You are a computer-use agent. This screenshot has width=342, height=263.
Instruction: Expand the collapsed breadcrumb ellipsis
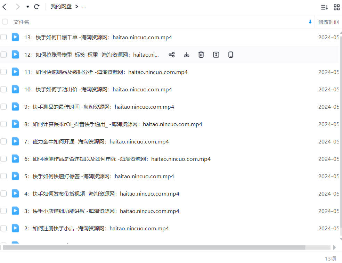(x=84, y=7)
